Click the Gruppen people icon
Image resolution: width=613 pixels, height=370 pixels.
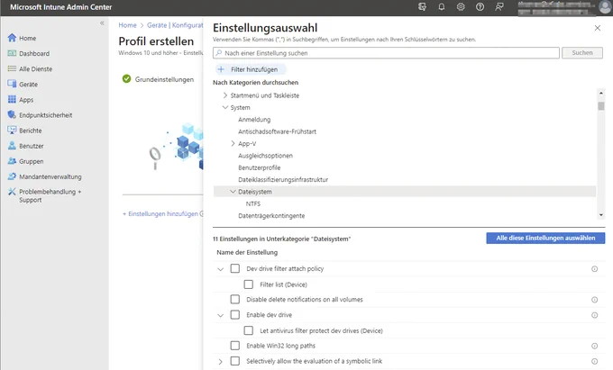click(x=12, y=161)
